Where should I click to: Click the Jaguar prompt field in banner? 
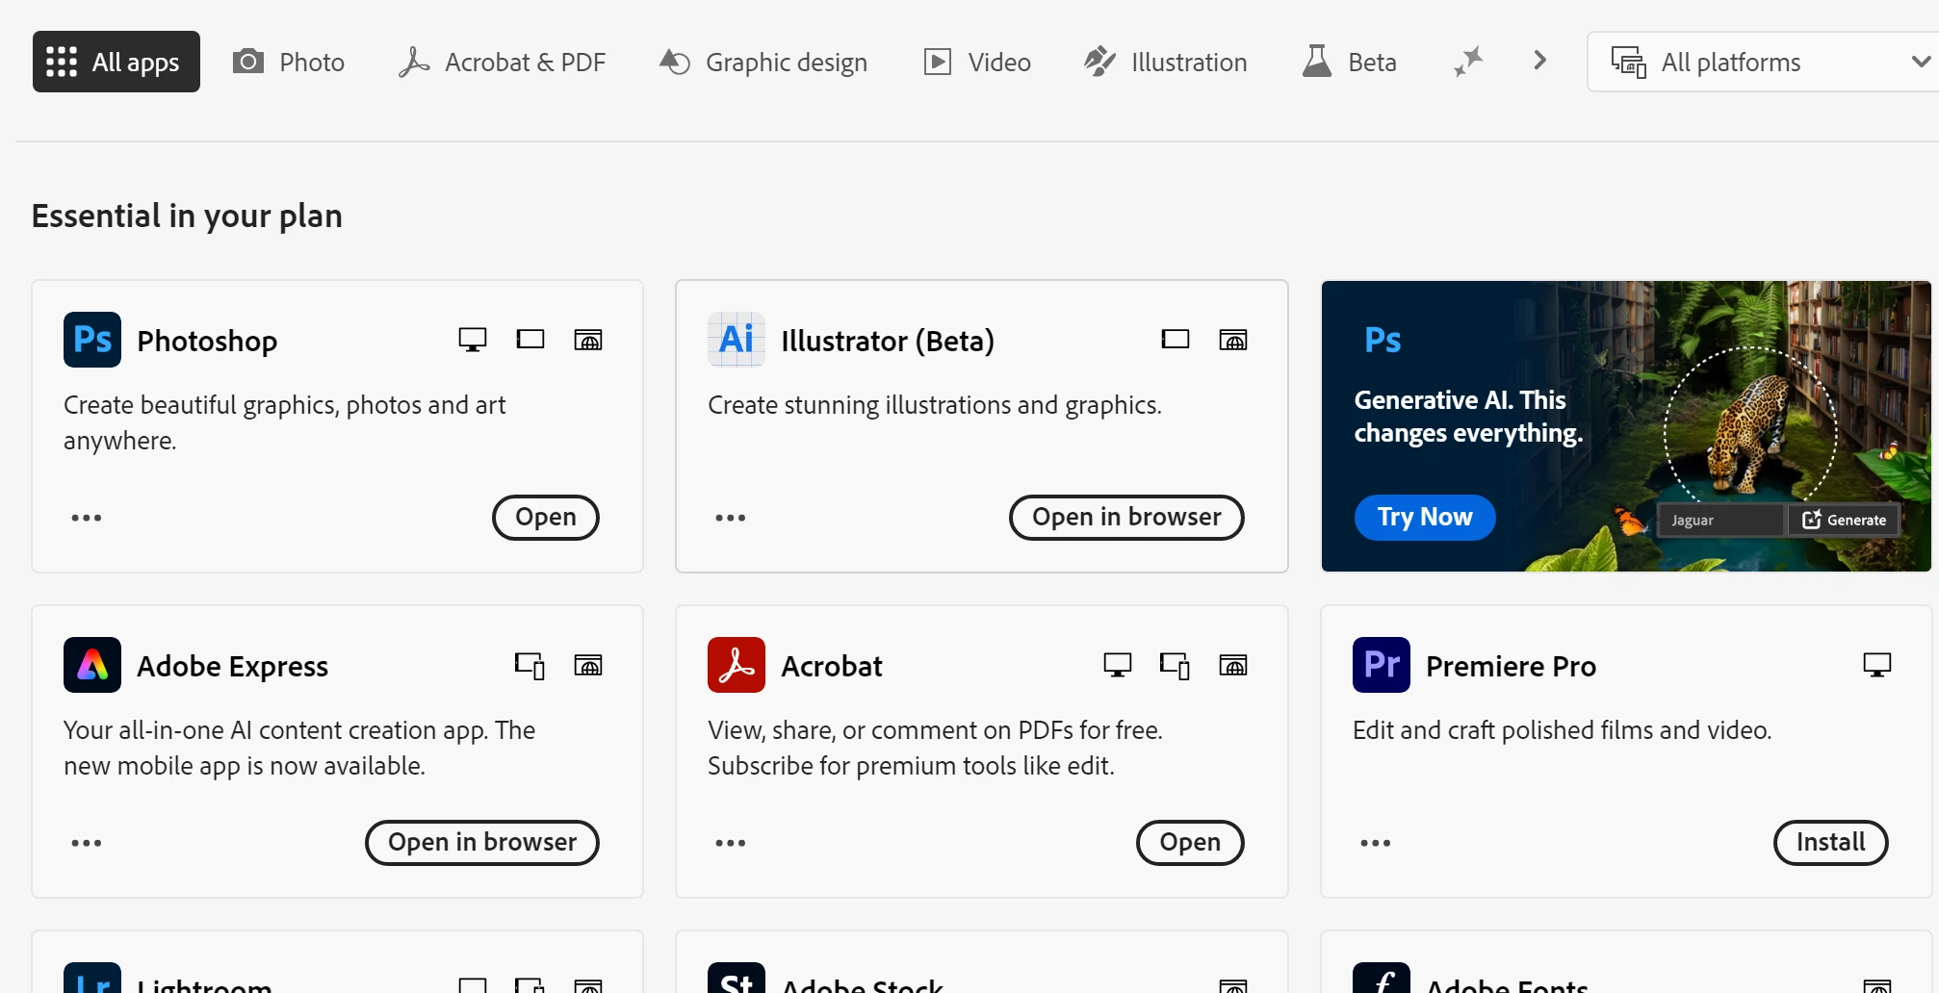[x=1720, y=520]
